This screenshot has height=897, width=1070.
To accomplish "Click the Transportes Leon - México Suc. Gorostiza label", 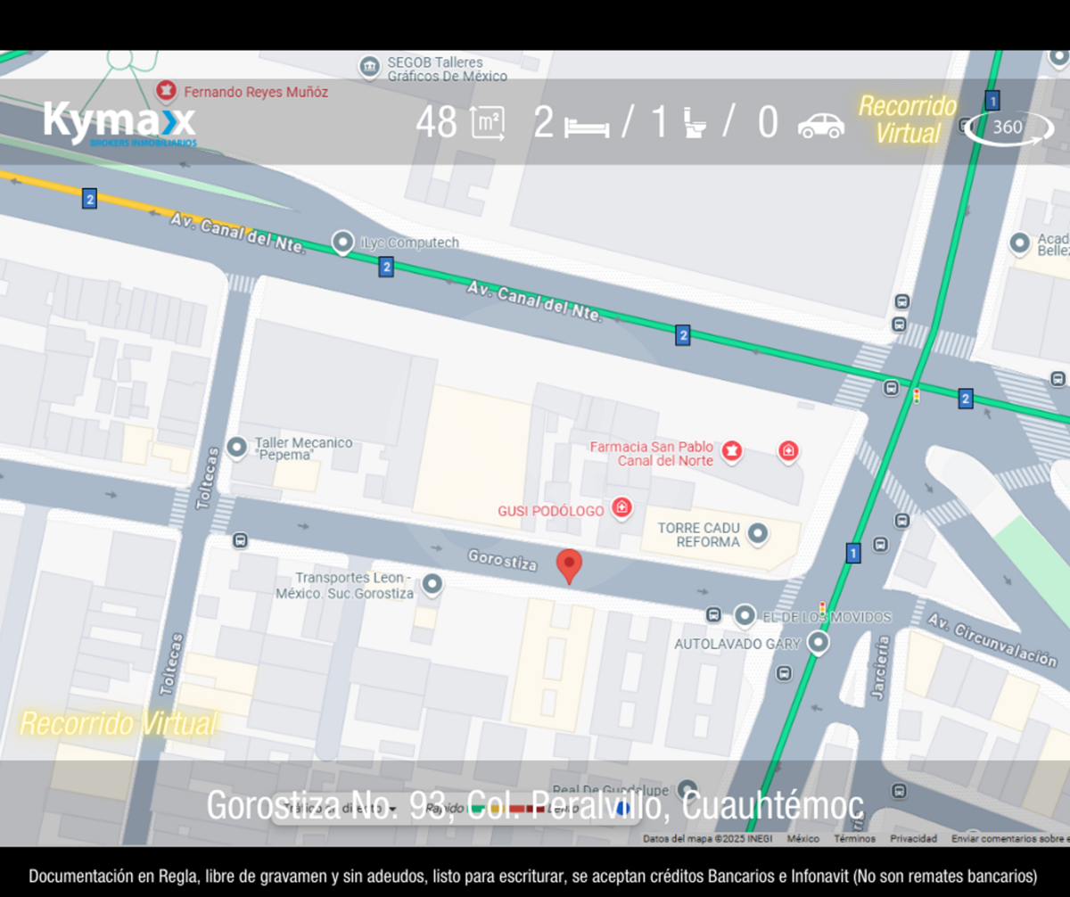I will [x=345, y=586].
